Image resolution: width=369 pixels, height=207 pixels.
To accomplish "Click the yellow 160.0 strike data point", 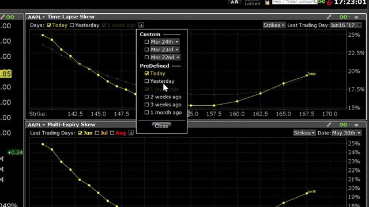I will 237,101.
